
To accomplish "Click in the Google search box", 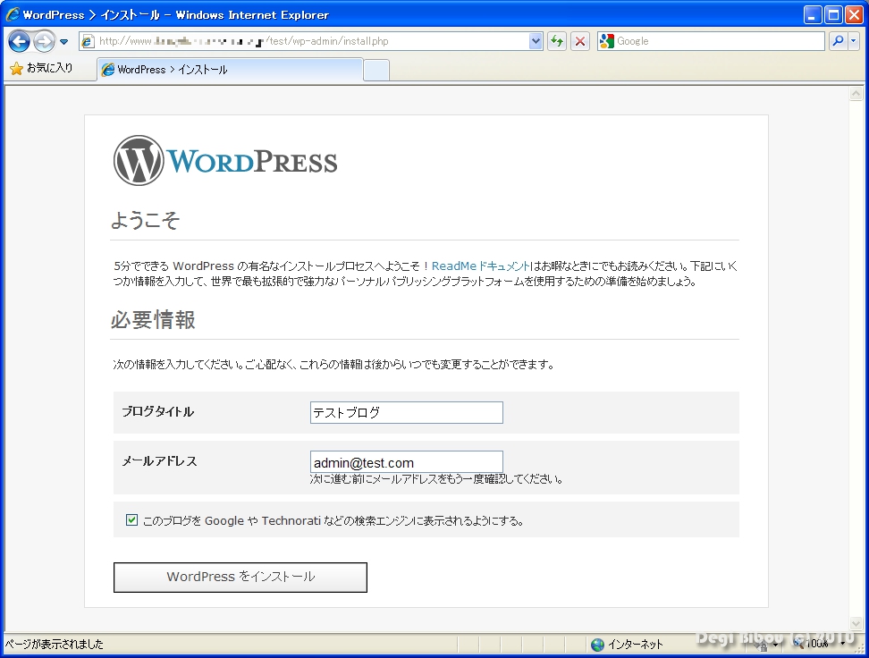I will [718, 41].
